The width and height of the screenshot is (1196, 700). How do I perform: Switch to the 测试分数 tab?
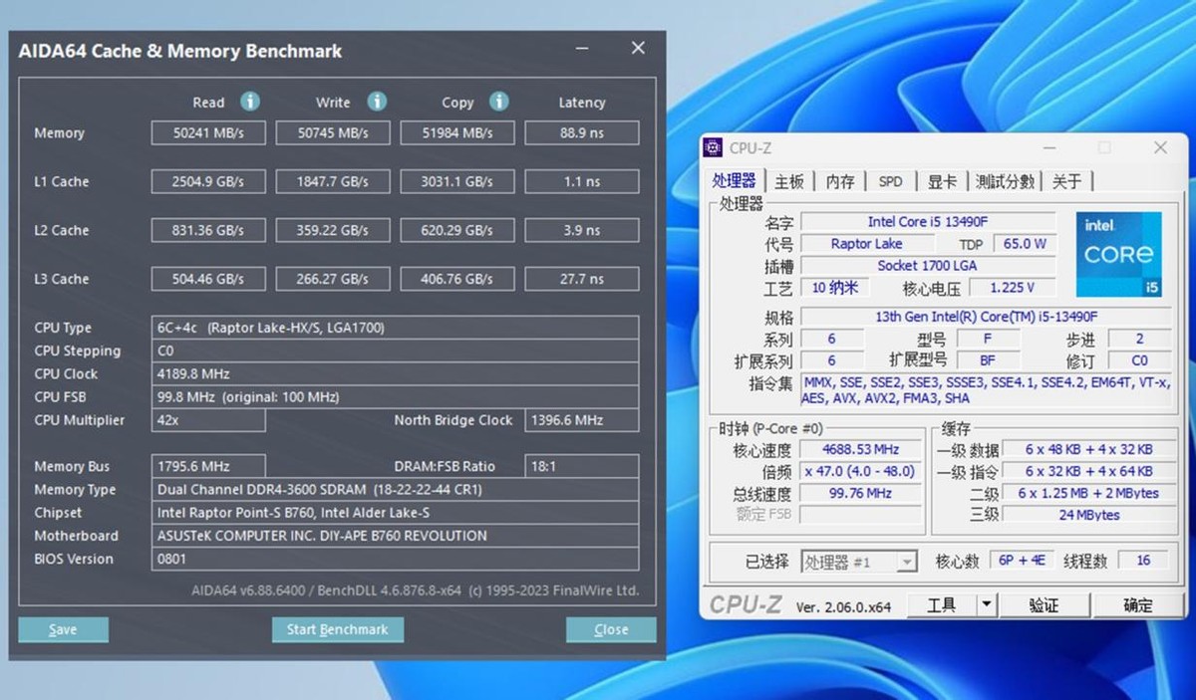point(1006,180)
